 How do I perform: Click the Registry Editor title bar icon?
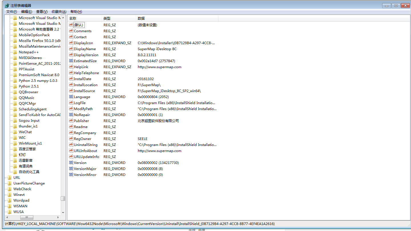click(7, 5)
